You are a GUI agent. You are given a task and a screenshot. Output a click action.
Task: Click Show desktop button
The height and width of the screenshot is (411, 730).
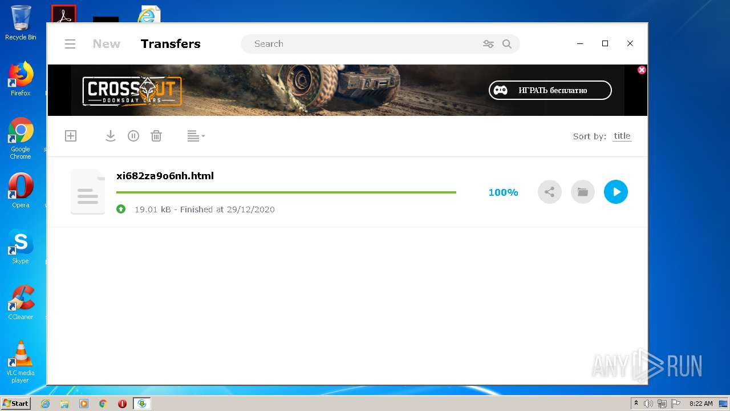[724, 404]
